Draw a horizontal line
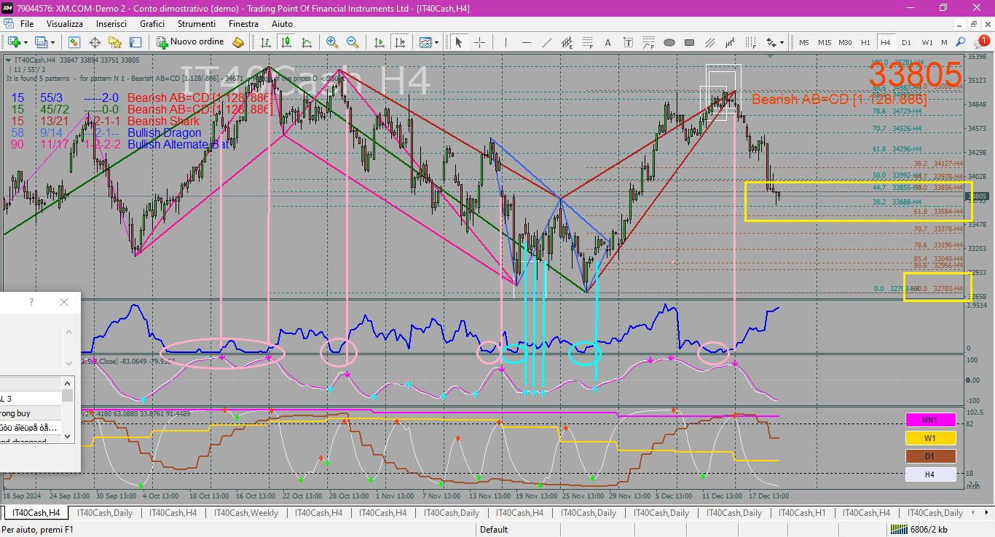The height and width of the screenshot is (537, 995). (x=526, y=42)
